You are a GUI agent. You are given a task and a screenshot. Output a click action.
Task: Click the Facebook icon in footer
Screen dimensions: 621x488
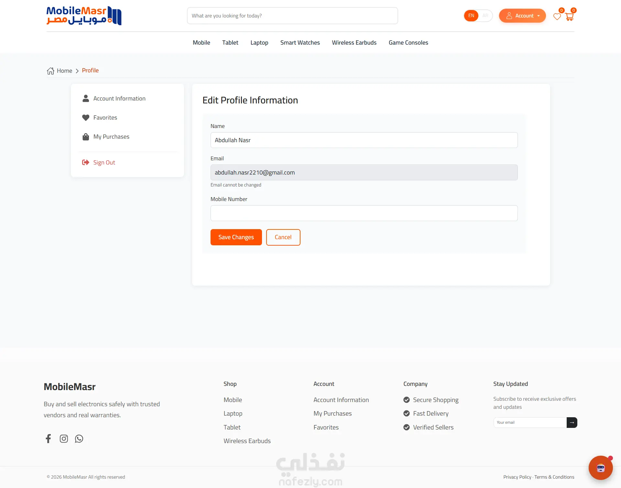(49, 439)
